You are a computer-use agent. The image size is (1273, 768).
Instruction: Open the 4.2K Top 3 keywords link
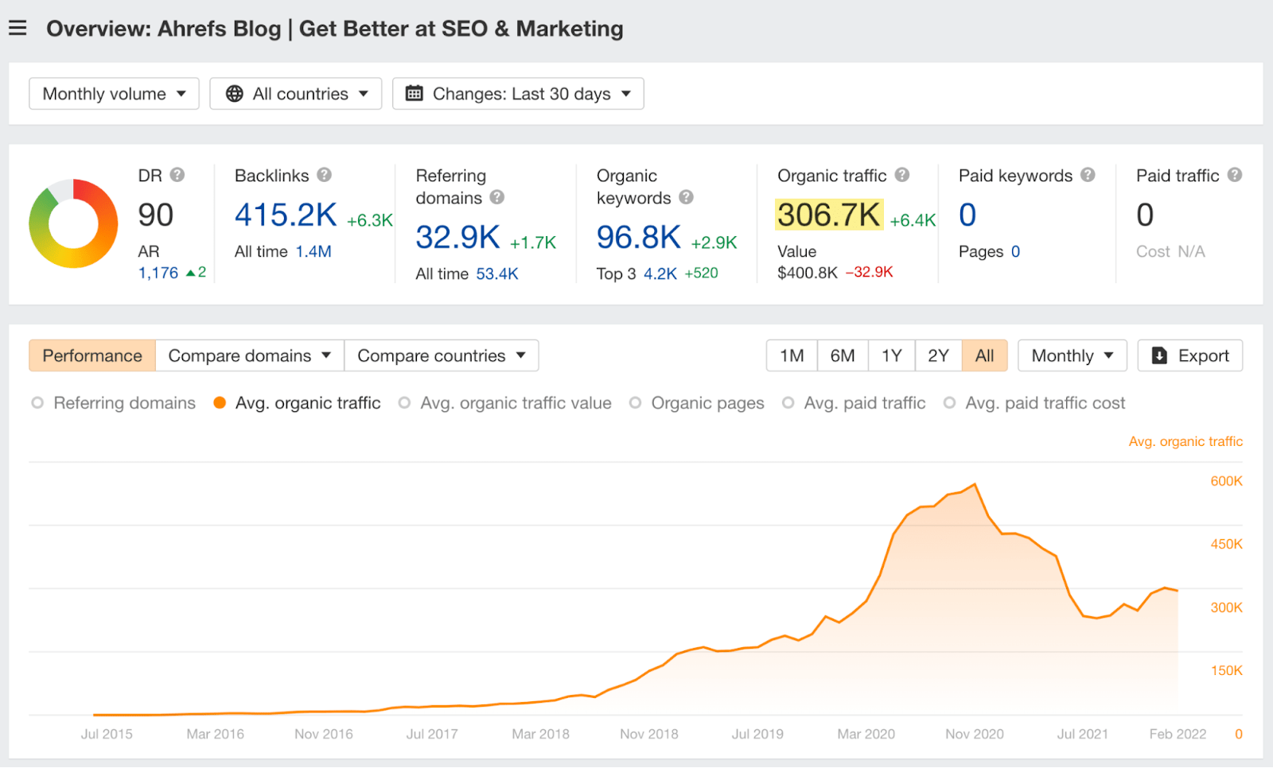click(660, 273)
